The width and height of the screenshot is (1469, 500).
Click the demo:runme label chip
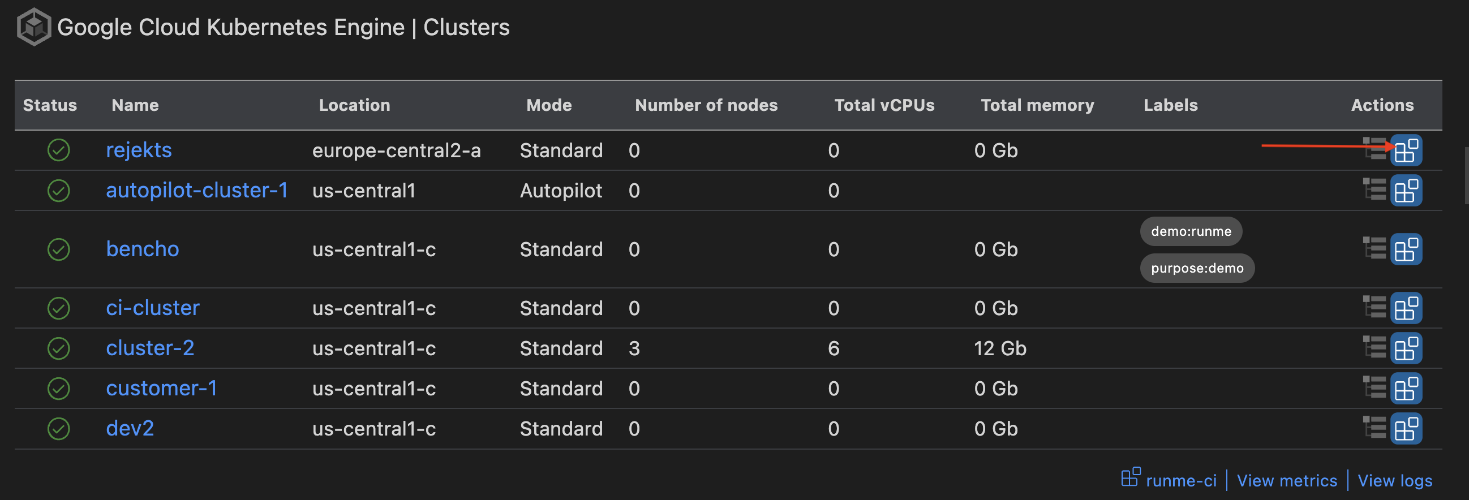click(x=1191, y=231)
